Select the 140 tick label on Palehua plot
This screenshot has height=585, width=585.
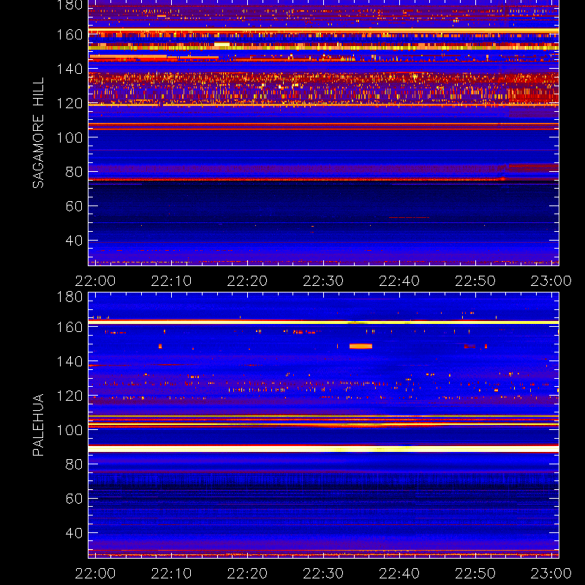pyautogui.click(x=69, y=361)
